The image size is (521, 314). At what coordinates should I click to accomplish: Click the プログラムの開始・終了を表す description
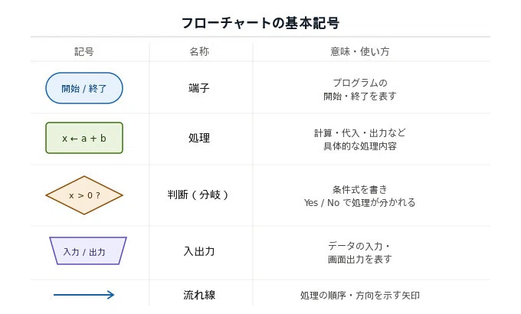pyautogui.click(x=360, y=90)
